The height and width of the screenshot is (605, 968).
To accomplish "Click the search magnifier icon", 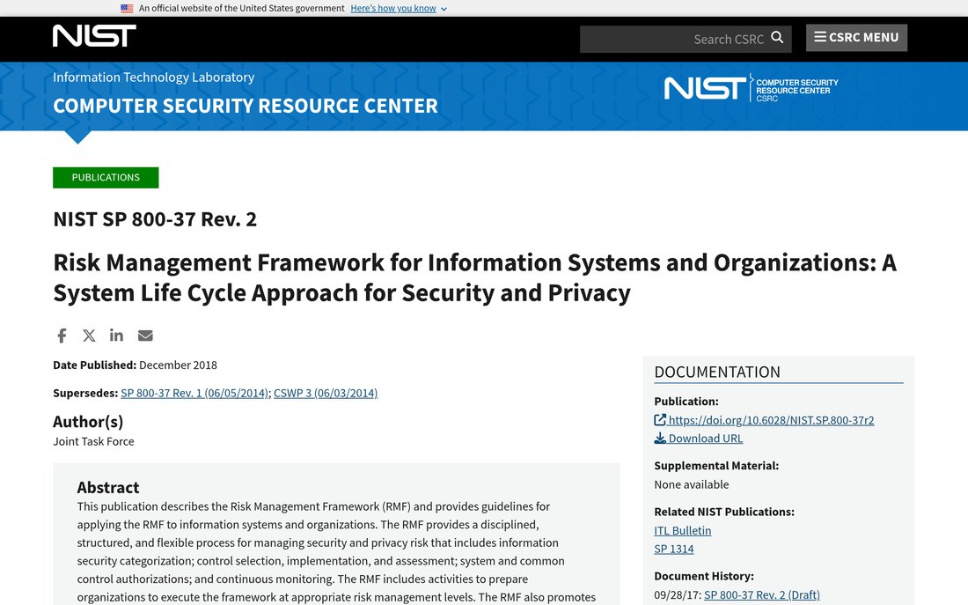I will [x=777, y=38].
